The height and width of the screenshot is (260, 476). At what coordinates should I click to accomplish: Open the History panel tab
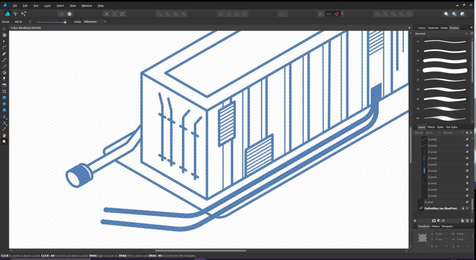coord(436,226)
